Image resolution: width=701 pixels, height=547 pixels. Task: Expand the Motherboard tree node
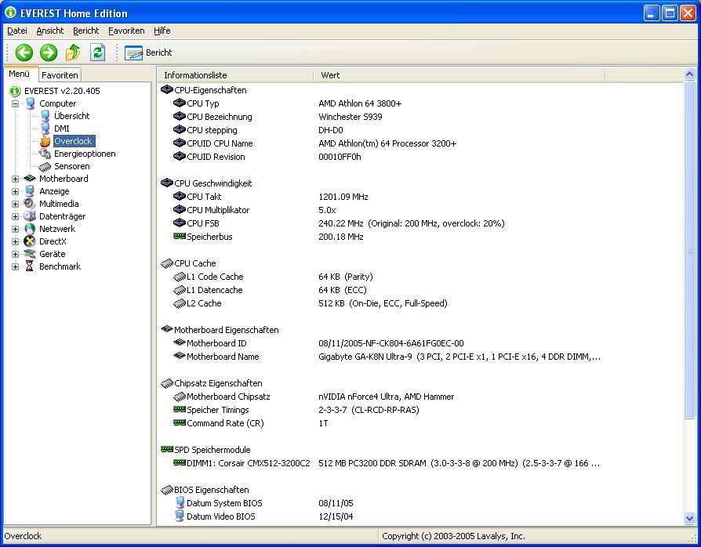point(15,179)
